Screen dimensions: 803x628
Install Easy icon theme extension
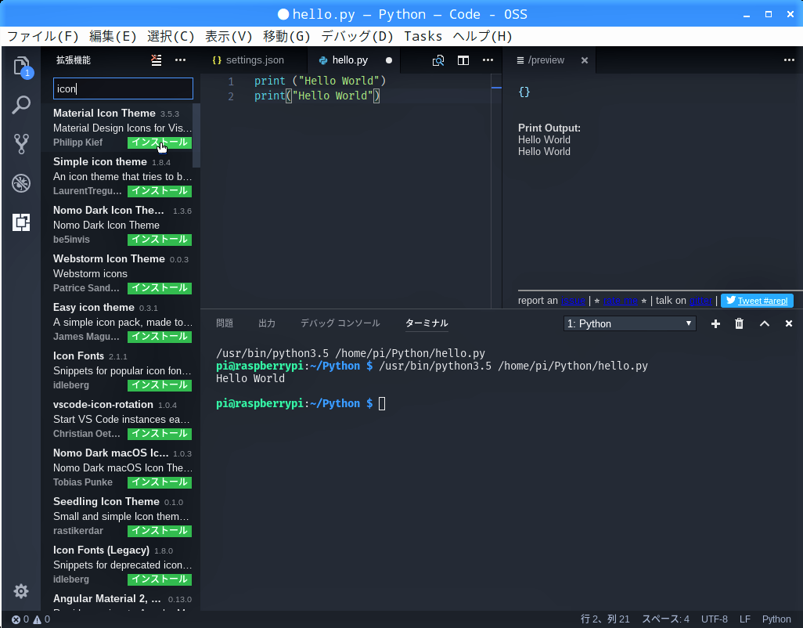pyautogui.click(x=160, y=337)
